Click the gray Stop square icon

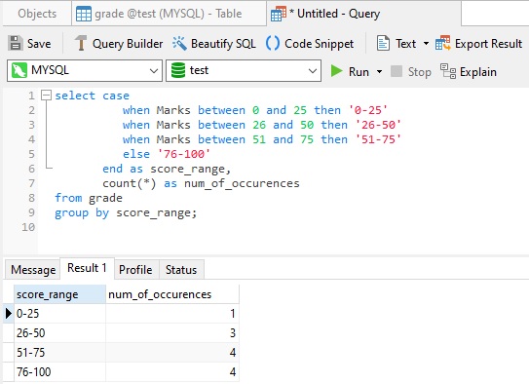coord(397,71)
